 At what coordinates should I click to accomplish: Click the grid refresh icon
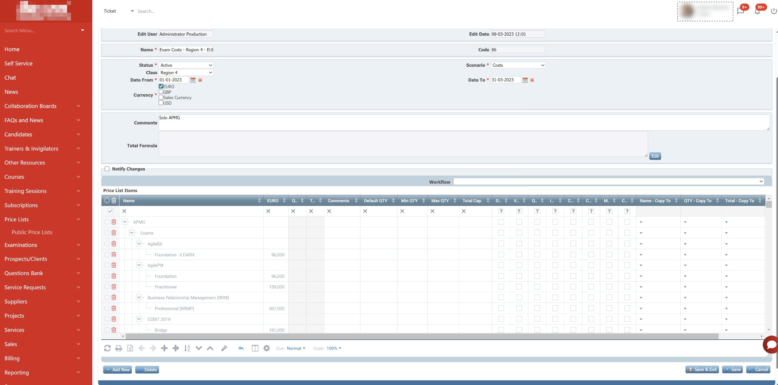107,348
